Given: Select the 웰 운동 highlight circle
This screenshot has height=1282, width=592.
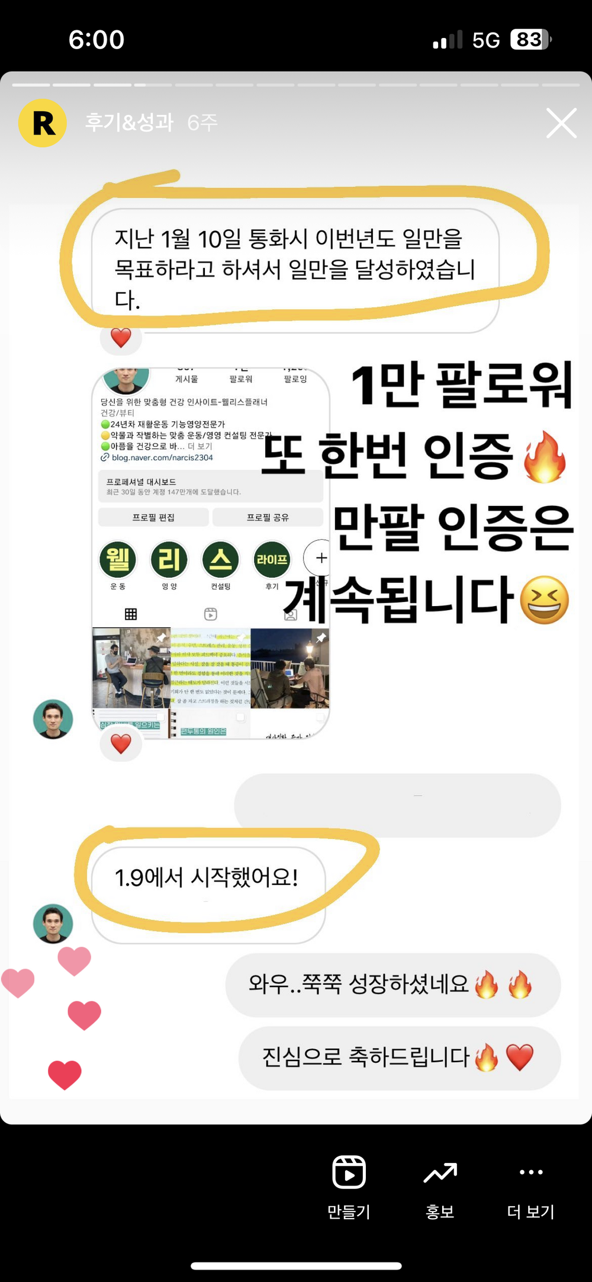Looking at the screenshot, I should 118,559.
